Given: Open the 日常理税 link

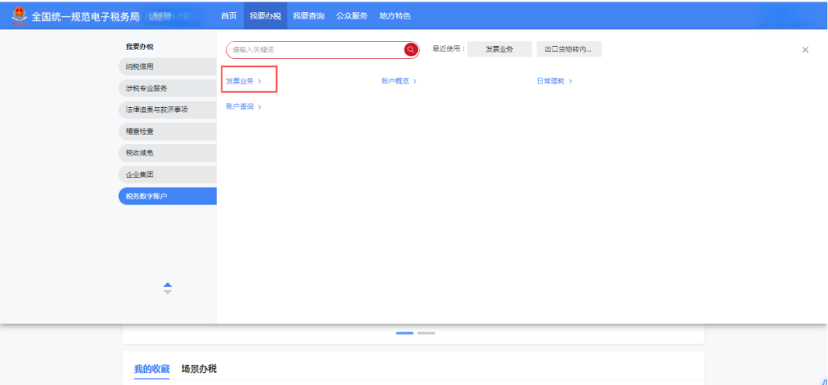Looking at the screenshot, I should (x=554, y=81).
